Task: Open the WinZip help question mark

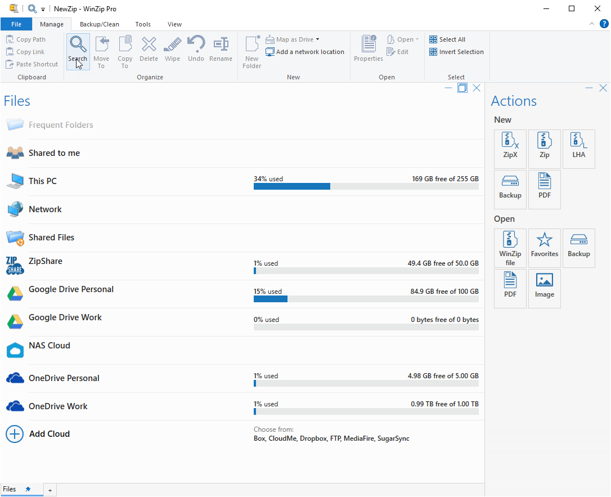Action: click(x=604, y=24)
